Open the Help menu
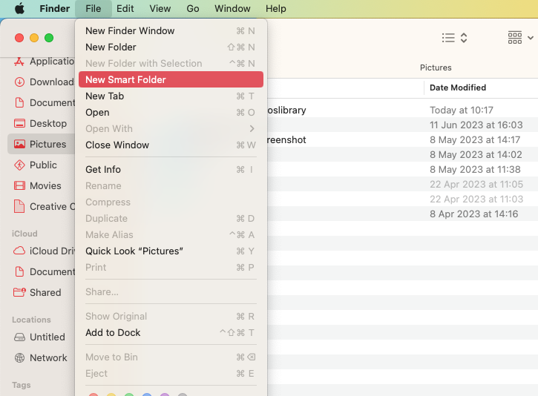Screen dimensions: 538x396 pyautogui.click(x=276, y=8)
